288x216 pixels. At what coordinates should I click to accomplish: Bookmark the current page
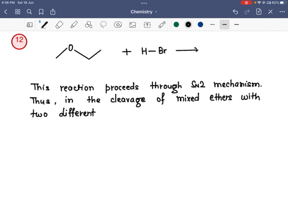(x=41, y=12)
